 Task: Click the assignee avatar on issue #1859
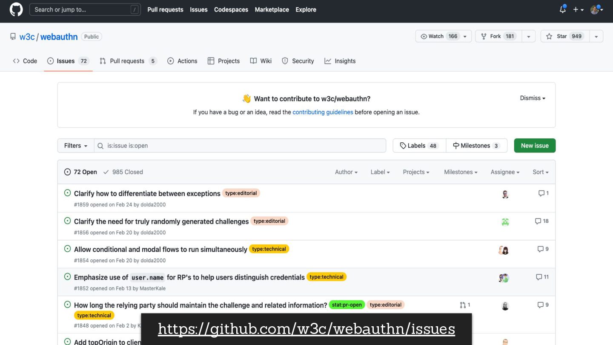pos(505,194)
